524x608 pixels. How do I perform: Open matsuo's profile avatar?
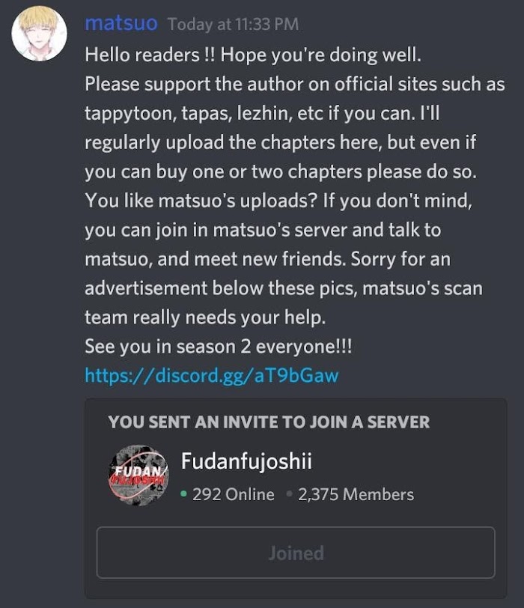pos(39,34)
